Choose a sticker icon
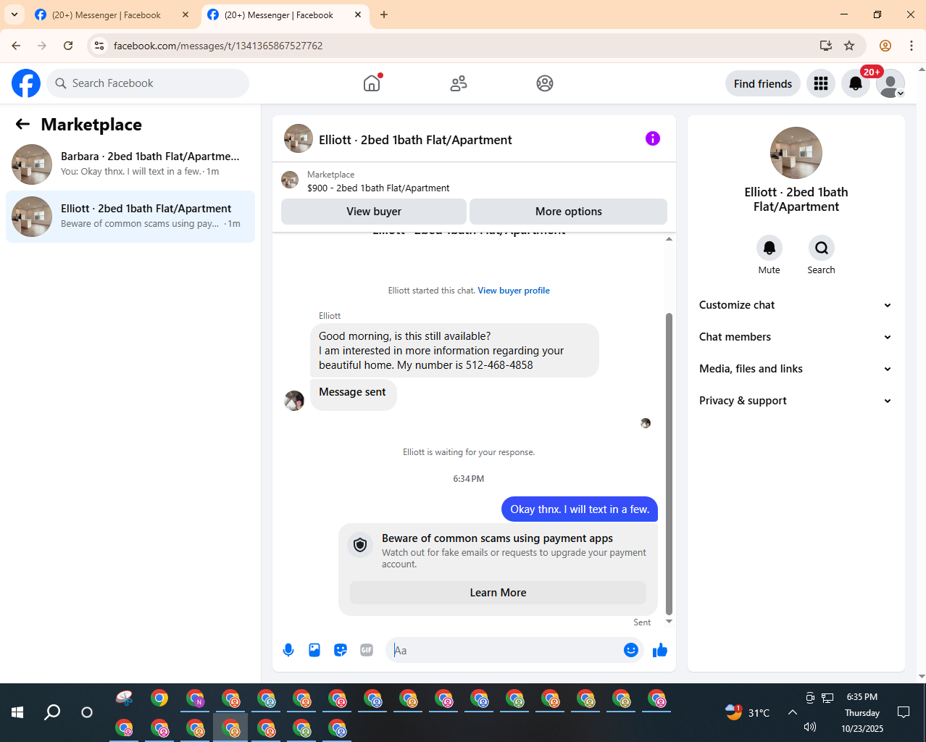 pos(341,650)
